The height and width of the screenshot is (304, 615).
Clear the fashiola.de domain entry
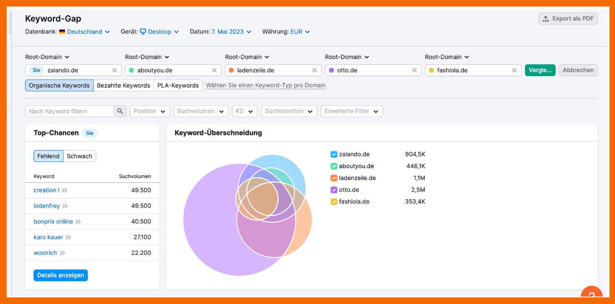514,70
